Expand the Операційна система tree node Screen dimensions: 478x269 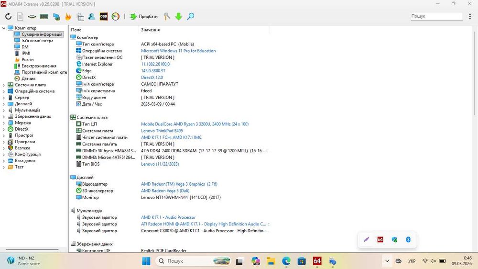[4, 91]
